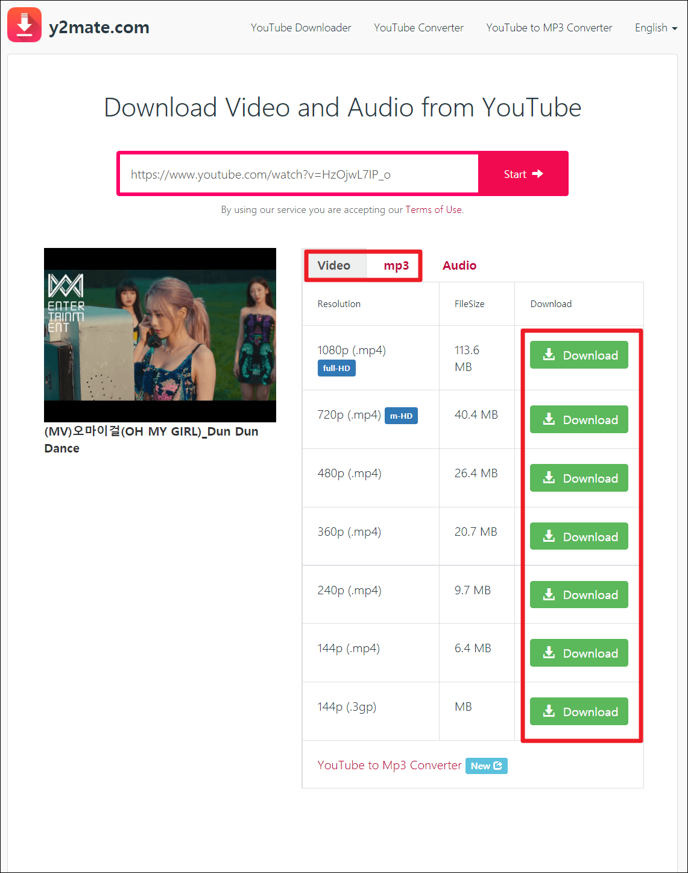This screenshot has width=688, height=873.
Task: Download the 144p mp4 video
Action: [x=579, y=653]
